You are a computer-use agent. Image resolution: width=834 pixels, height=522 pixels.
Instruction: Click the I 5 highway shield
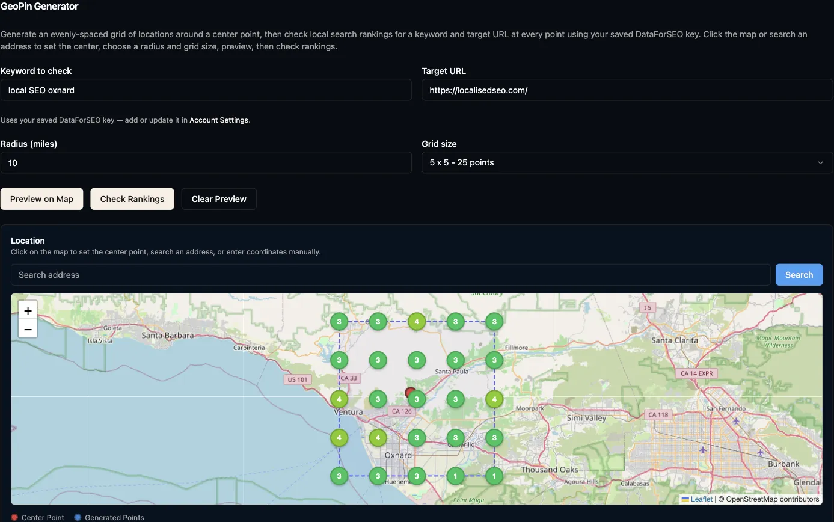[647, 307]
